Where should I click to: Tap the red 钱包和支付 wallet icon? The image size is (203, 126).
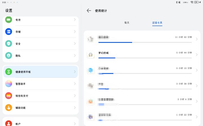click(9, 96)
